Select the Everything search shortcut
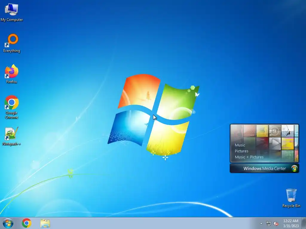306x229 pixels. pyautogui.click(x=12, y=43)
